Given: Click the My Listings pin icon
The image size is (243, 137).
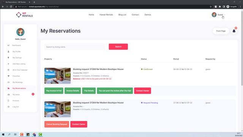Looking at the screenshot, I should [8, 57].
